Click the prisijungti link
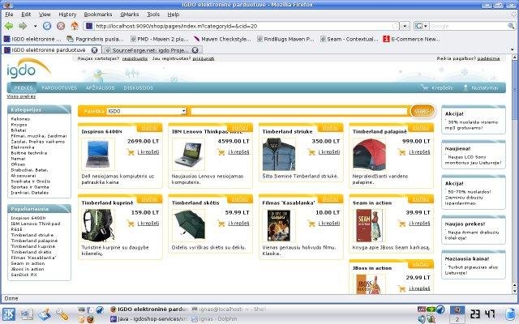Screen dimensions: 519x324 (204, 58)
